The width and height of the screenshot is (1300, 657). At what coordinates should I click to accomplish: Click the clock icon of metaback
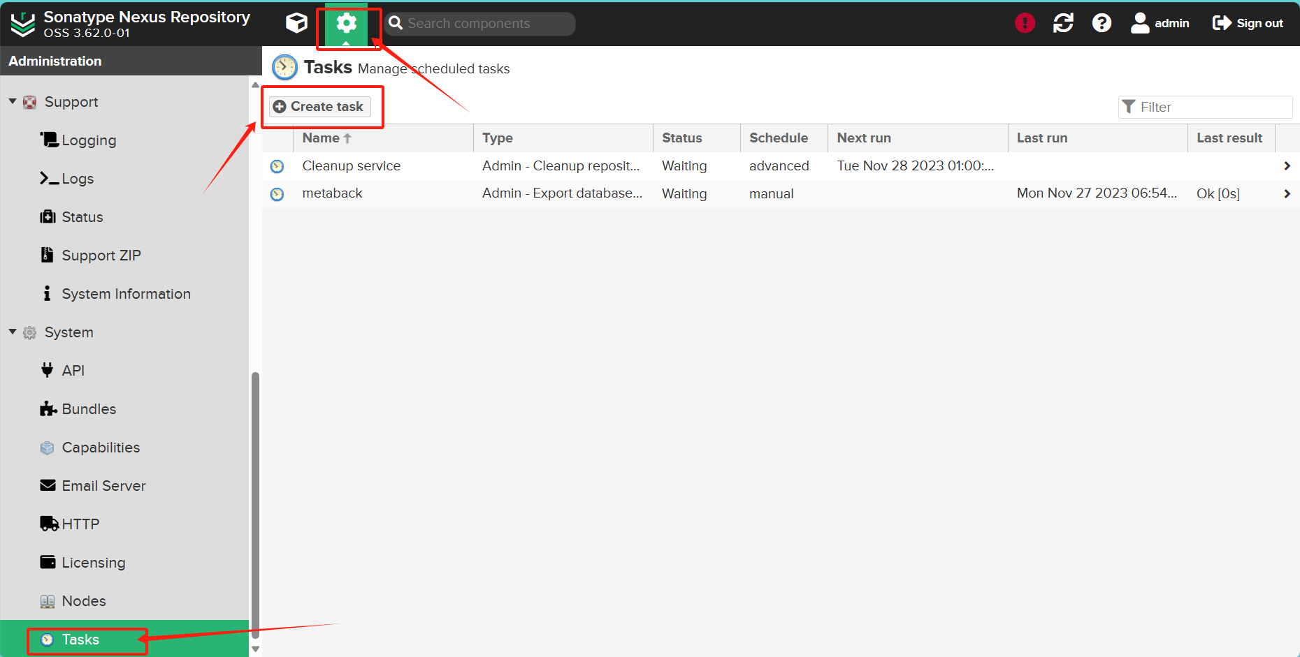pyautogui.click(x=277, y=194)
